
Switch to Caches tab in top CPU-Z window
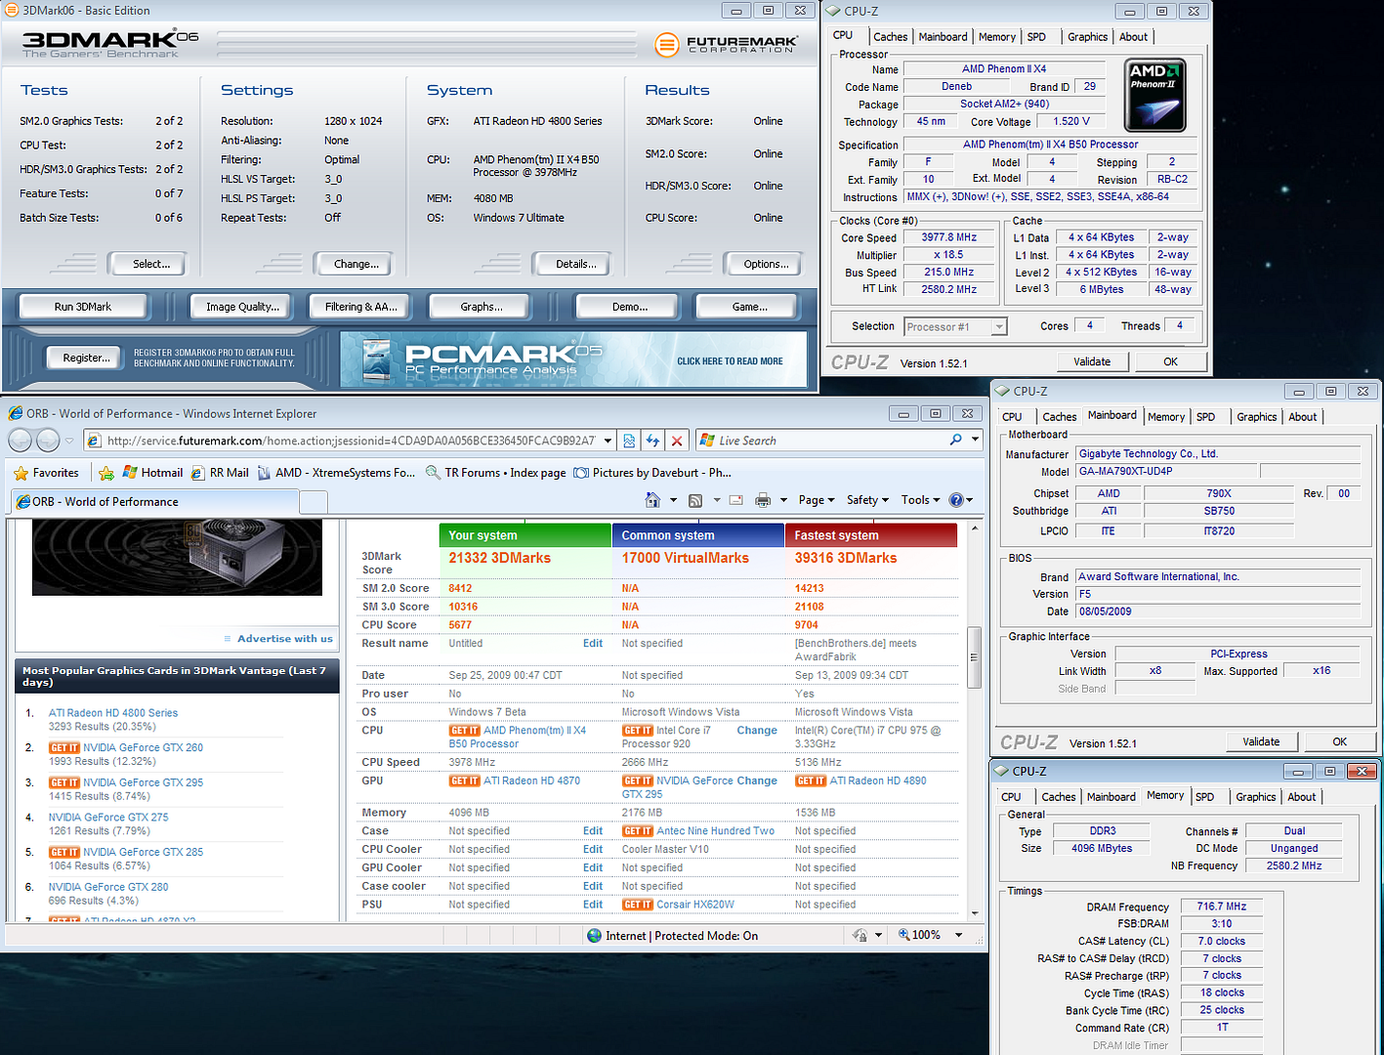click(890, 37)
